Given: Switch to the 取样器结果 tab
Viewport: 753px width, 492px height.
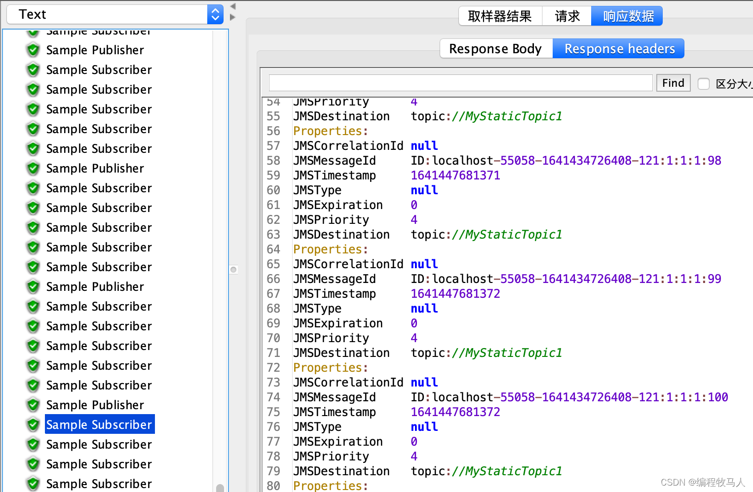Looking at the screenshot, I should (500, 16).
